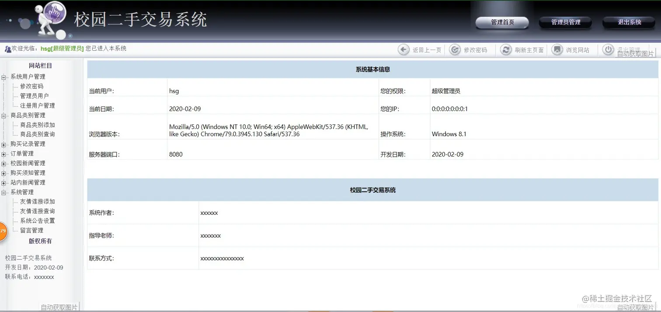Click the back arrow icon beside 返回上一页
The image size is (661, 312).
(404, 50)
